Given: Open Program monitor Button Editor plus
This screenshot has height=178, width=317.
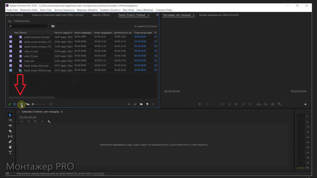Looking at the screenshot, I should pyautogui.click(x=305, y=105).
